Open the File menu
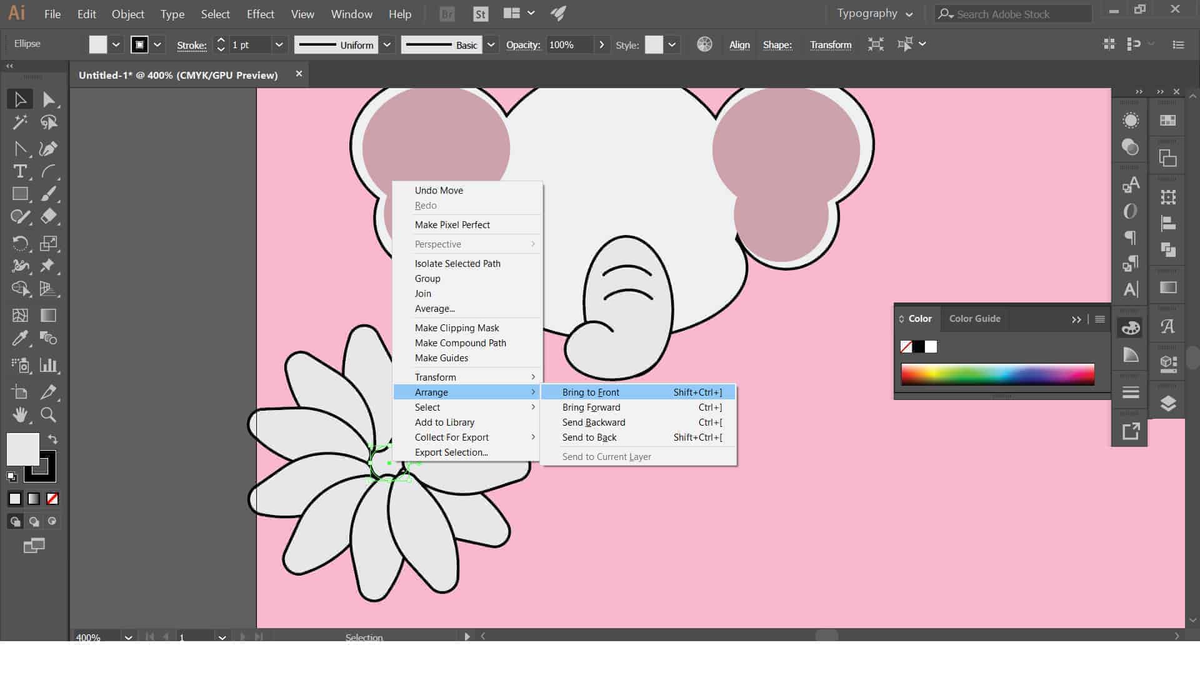The image size is (1200, 675). pos(52,14)
